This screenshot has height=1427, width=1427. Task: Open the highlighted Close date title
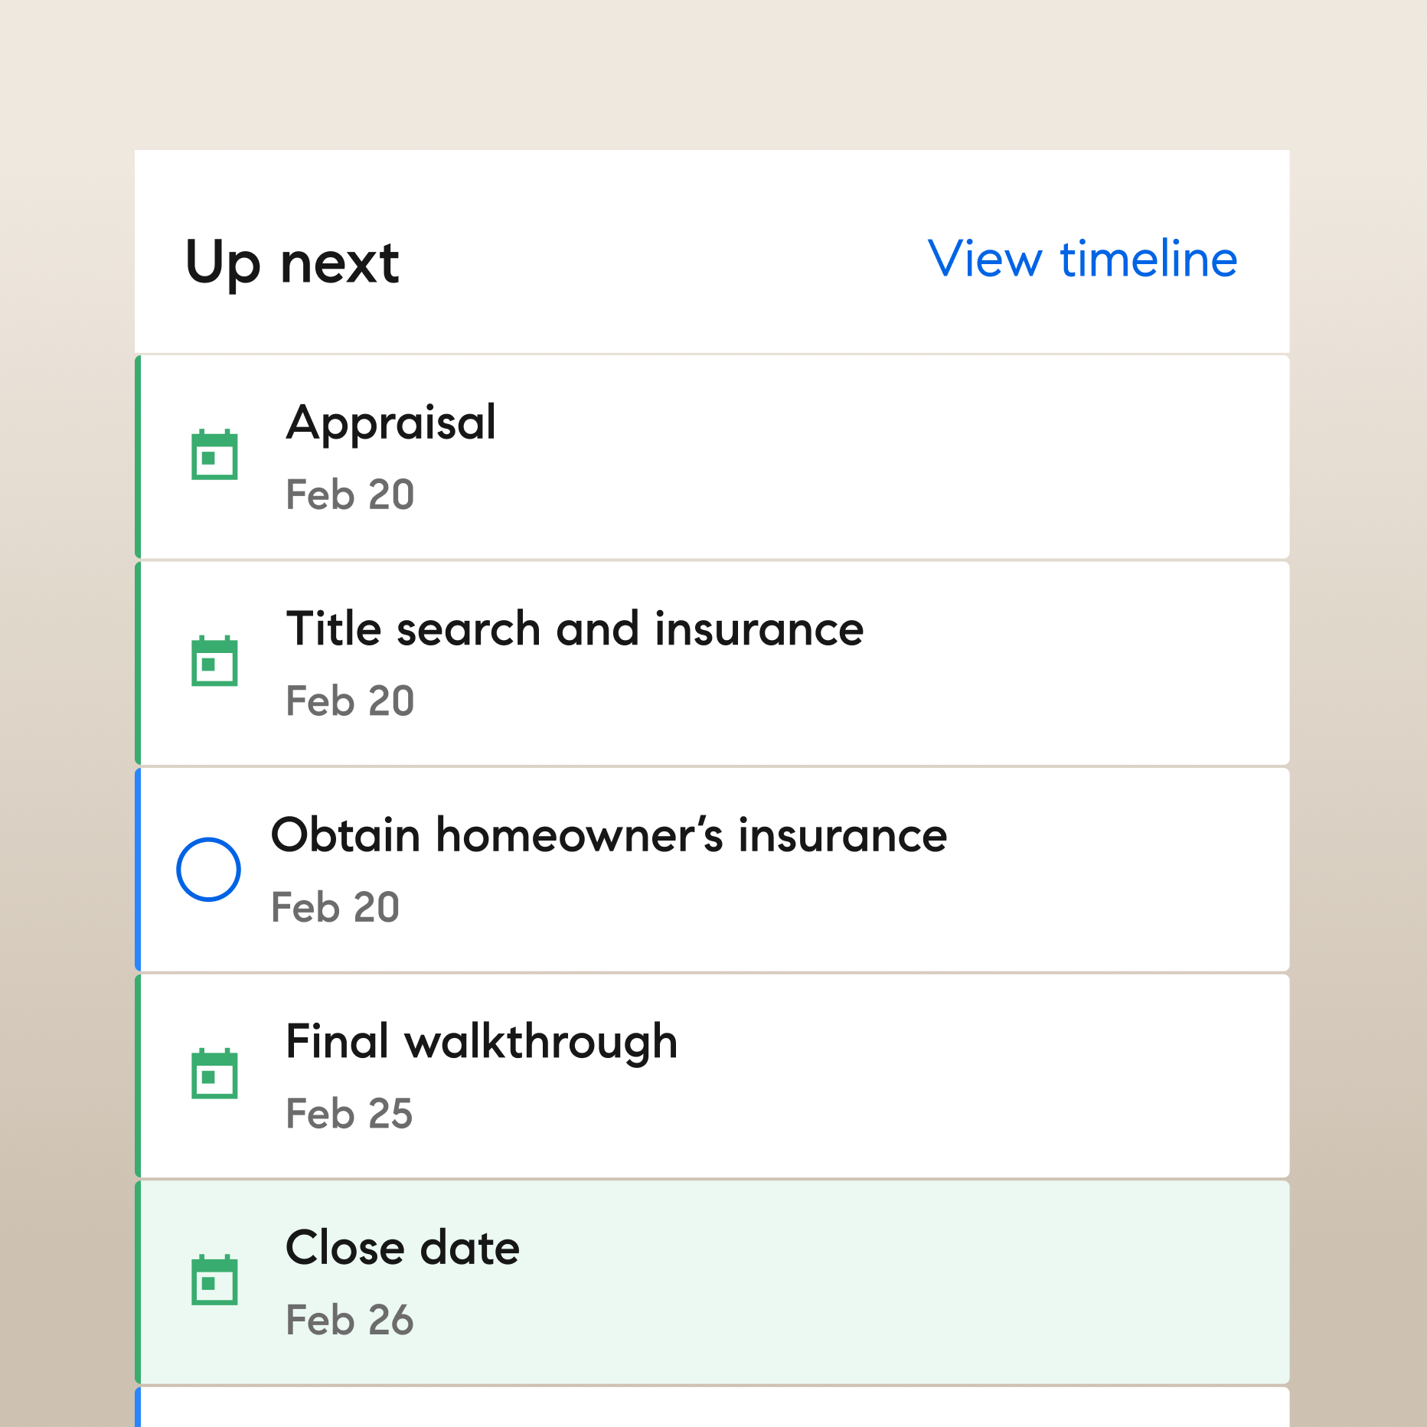tap(402, 1248)
